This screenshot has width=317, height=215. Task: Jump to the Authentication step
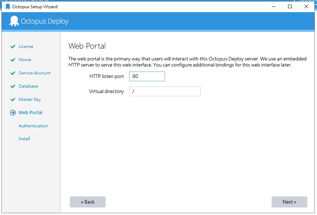pos(33,126)
